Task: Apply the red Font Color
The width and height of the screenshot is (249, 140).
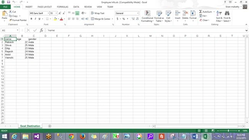Action: tap(61, 19)
